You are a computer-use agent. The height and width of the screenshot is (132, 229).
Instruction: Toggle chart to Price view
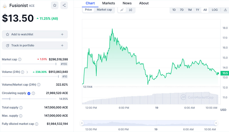point(88,10)
